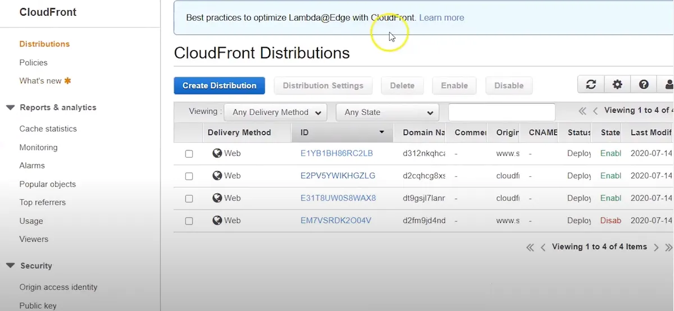The width and height of the screenshot is (674, 311).
Task: Jump to last page in bottom pagination
Action: 668,247
